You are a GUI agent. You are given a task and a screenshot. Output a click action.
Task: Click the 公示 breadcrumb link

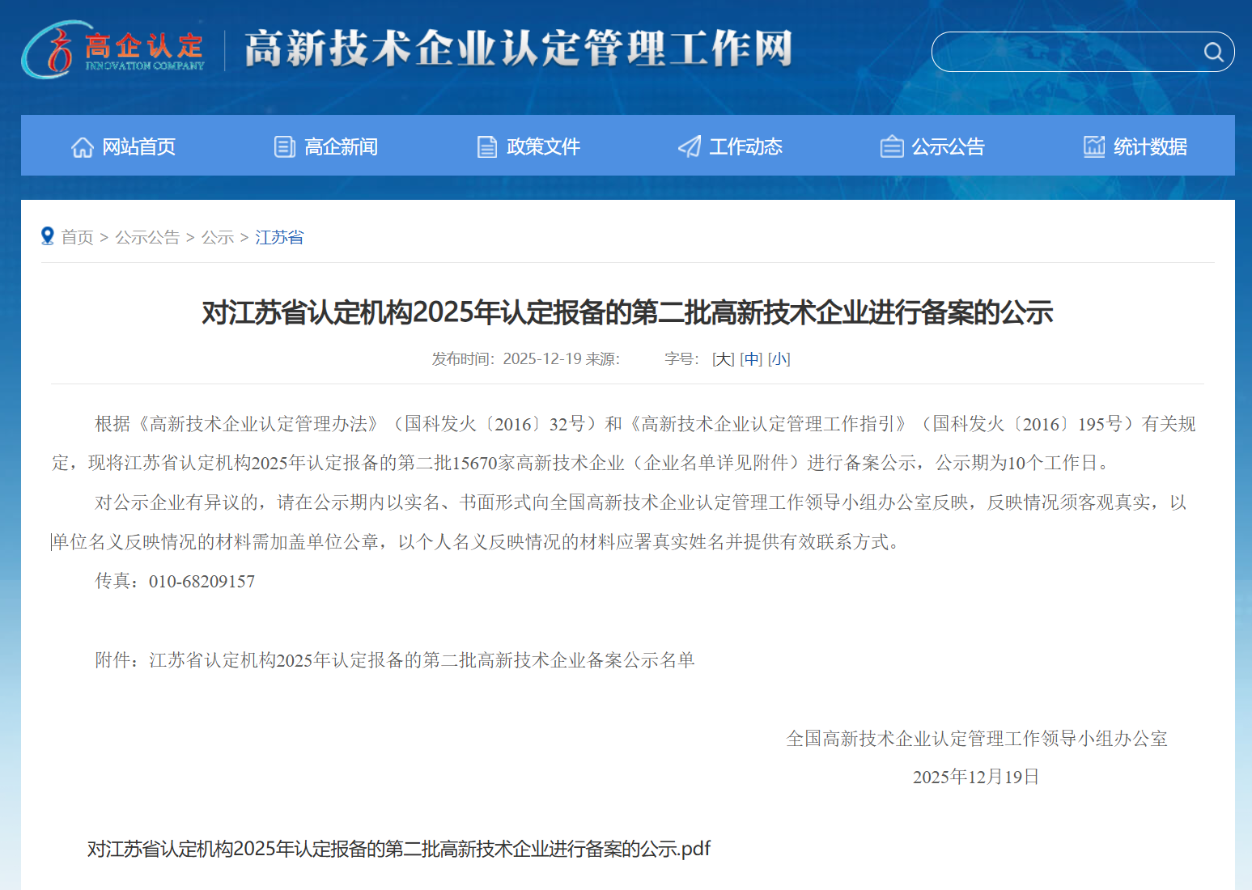point(218,237)
